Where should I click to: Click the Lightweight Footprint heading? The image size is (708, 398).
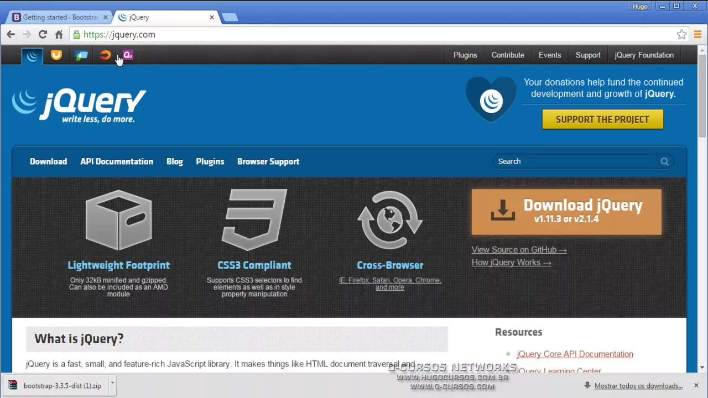tap(118, 265)
